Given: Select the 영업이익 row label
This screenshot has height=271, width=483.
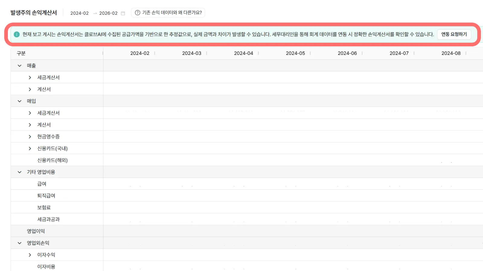Looking at the screenshot, I should tap(36, 231).
